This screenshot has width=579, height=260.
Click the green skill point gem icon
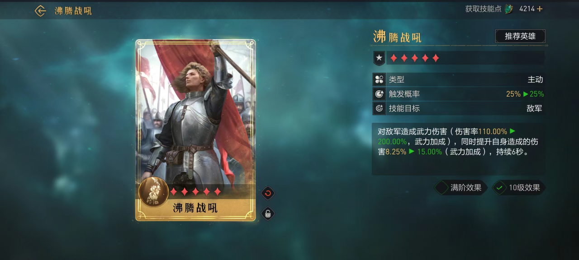509,9
